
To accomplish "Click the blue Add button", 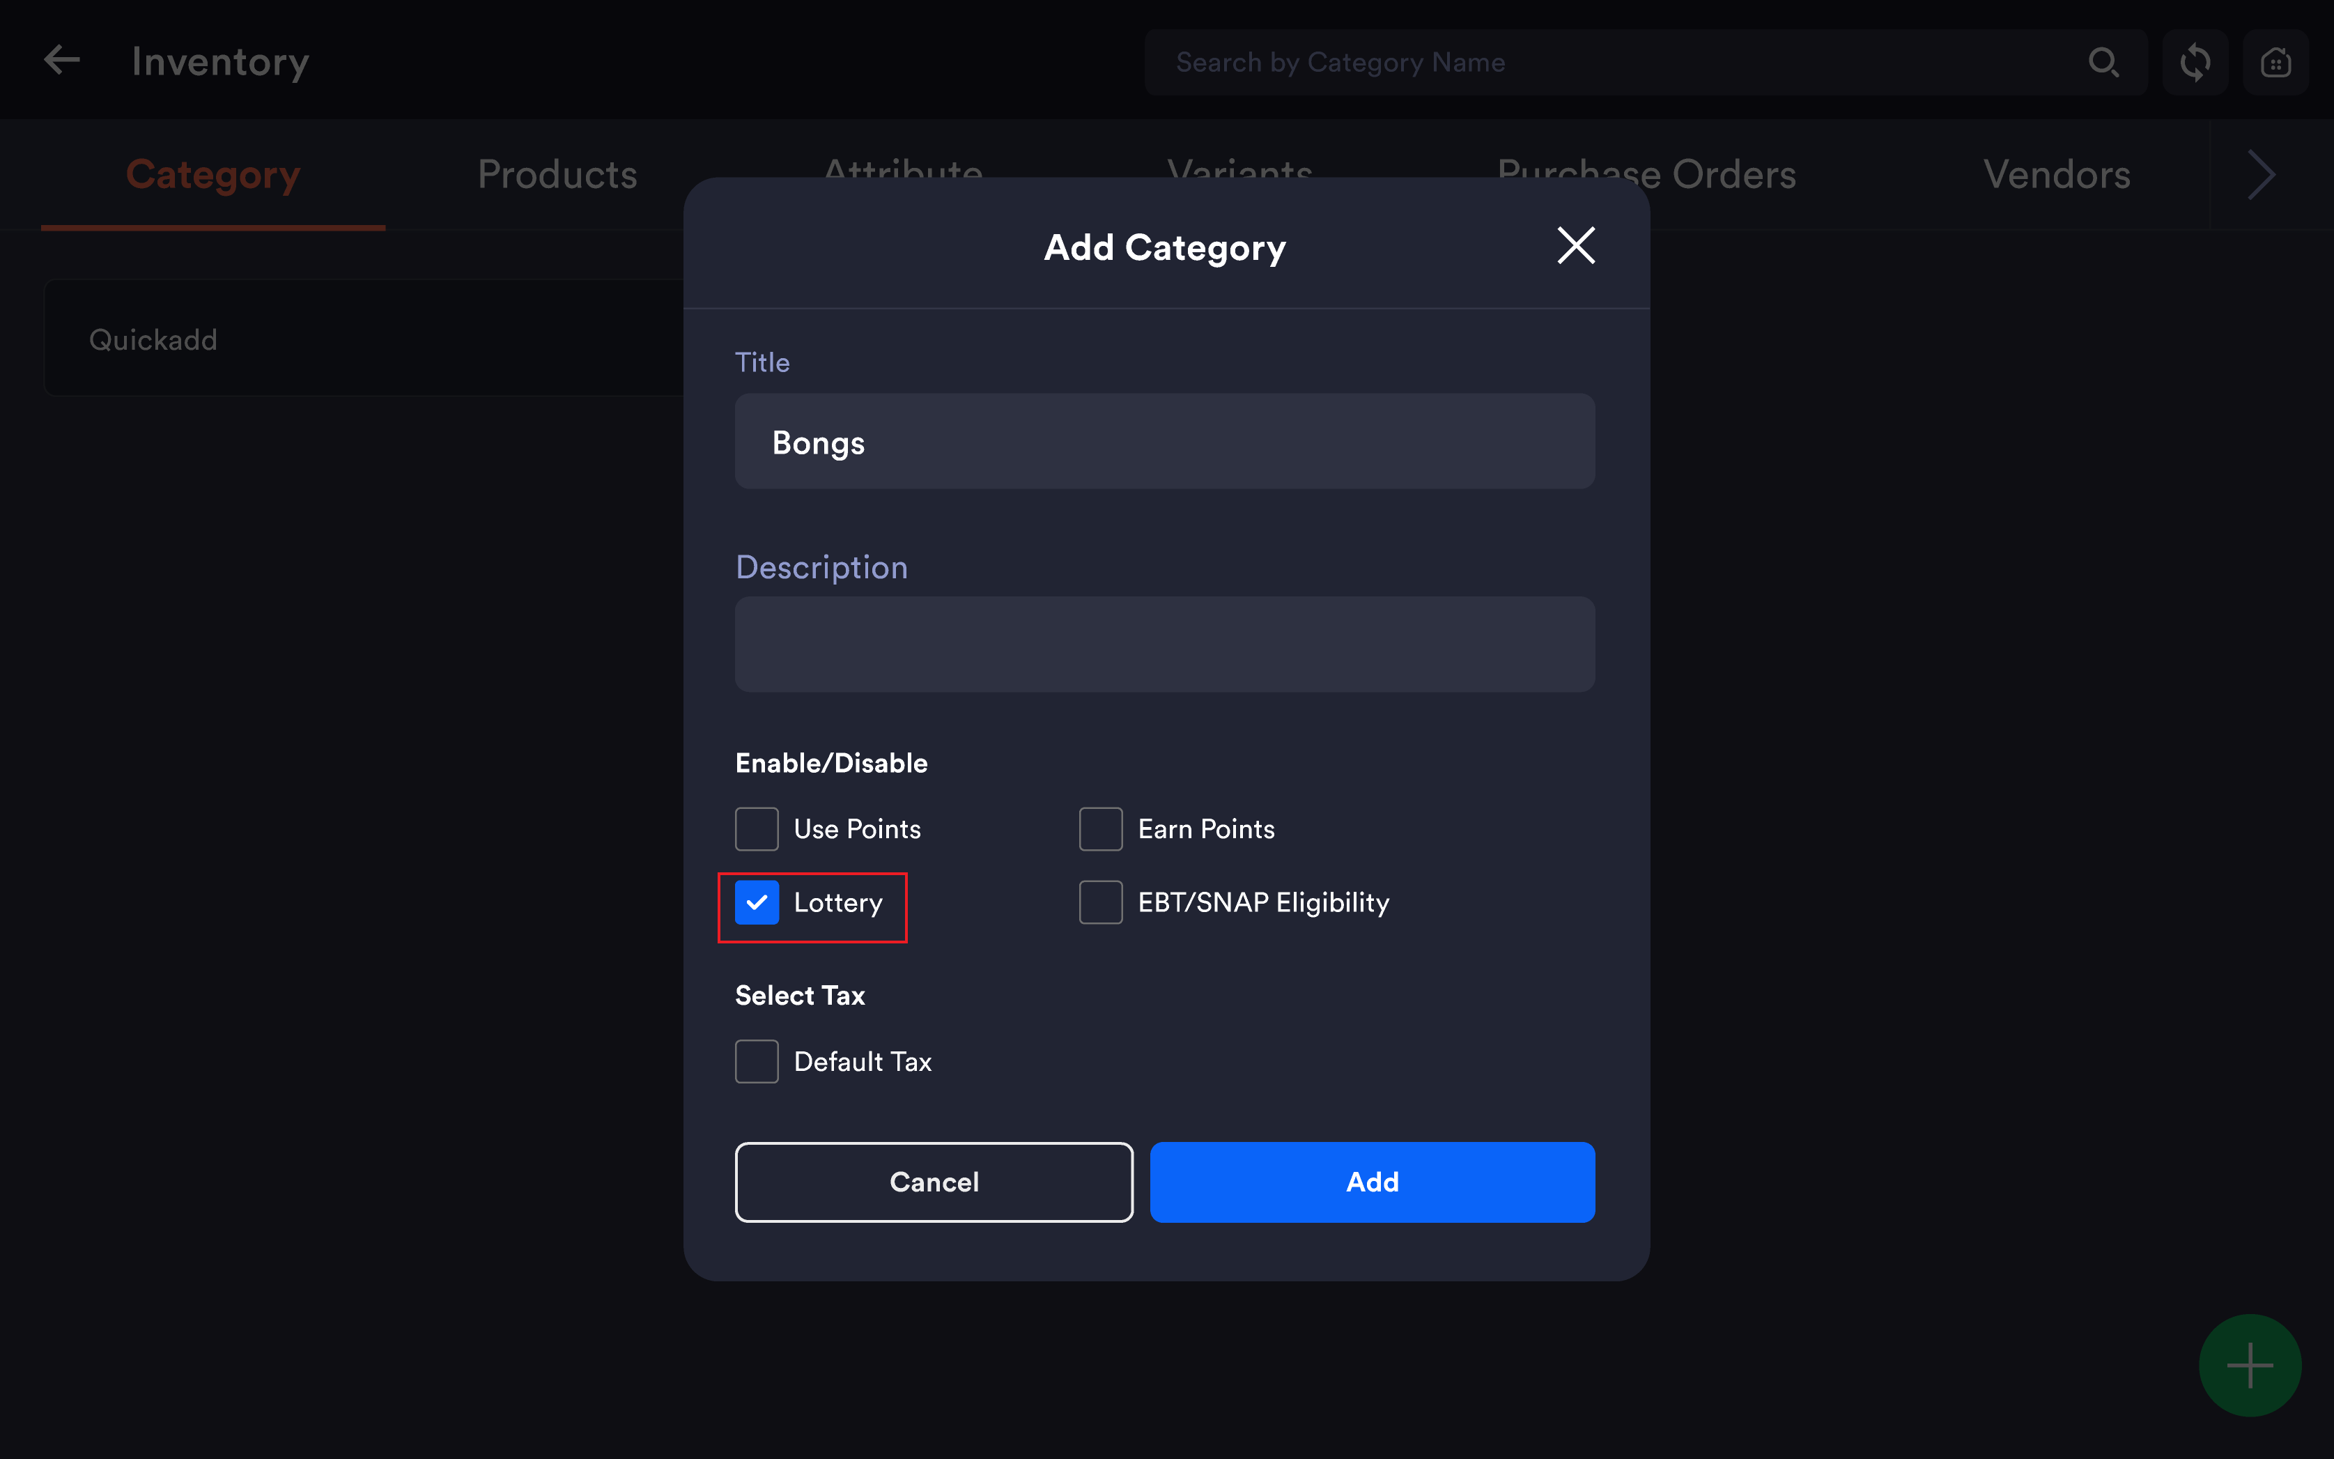I will [x=1372, y=1182].
